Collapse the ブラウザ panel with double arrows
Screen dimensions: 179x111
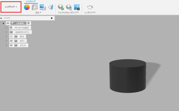pyautogui.click(x=1, y=18)
